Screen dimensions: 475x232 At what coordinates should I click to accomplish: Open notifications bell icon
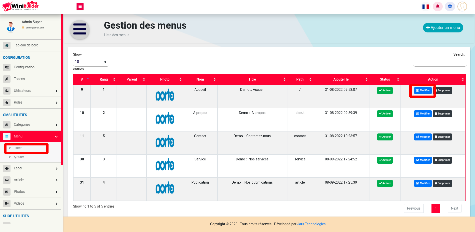(438, 6)
